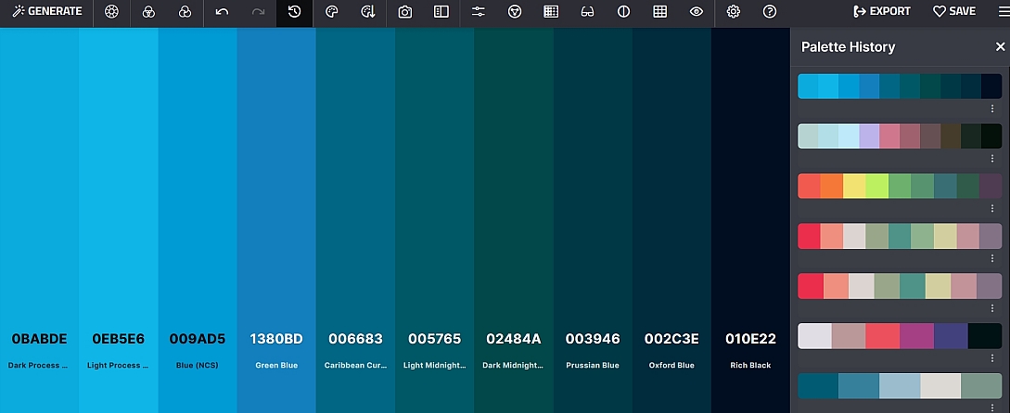
Task: Select the white-pink-magenta-navy history palette
Action: 900,336
